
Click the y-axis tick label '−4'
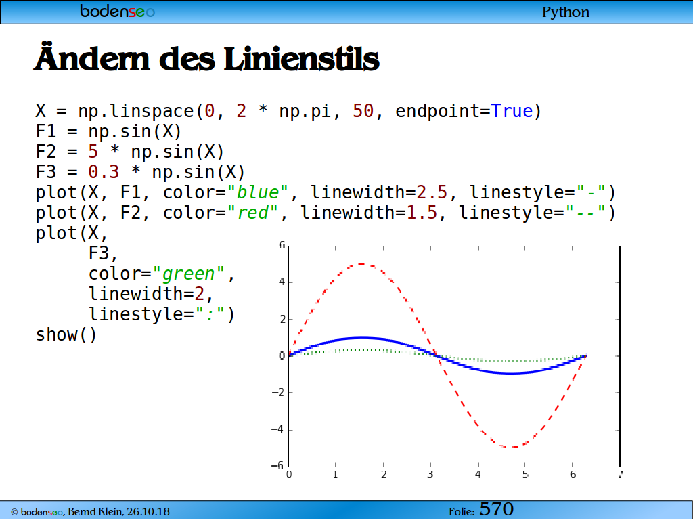(277, 429)
